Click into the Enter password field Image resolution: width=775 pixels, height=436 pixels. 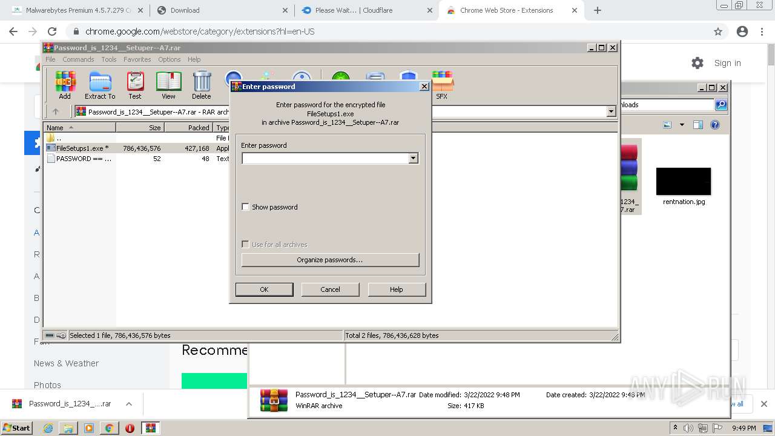(325, 158)
